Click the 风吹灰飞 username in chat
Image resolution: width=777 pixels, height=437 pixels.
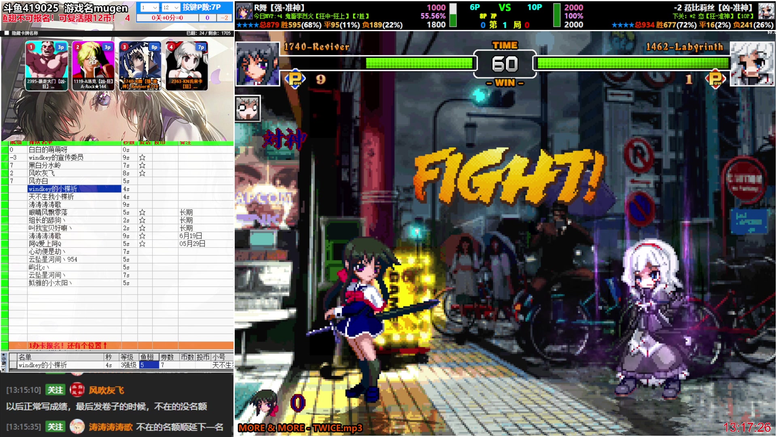coord(106,390)
